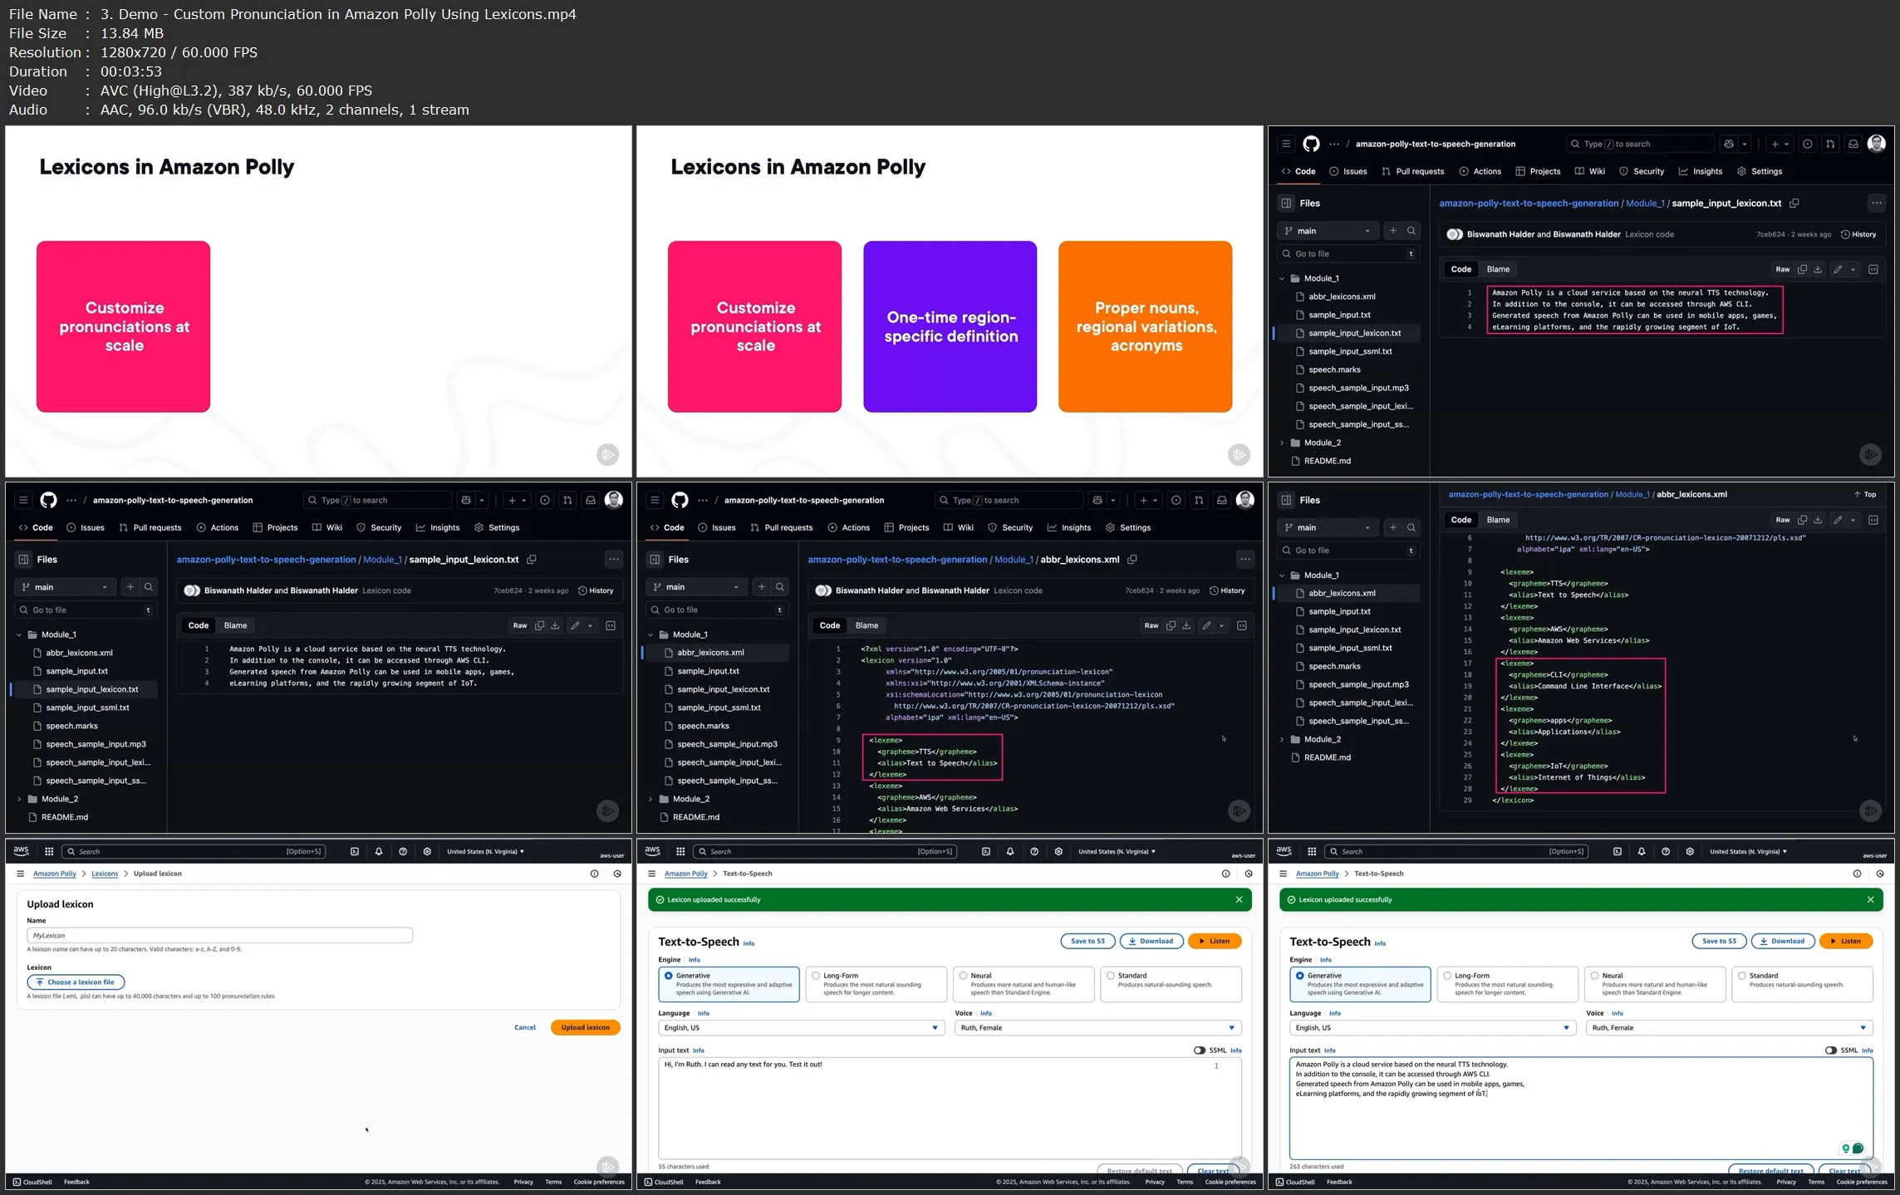Open symbols panel icon in top-right GitHub frame
The height and width of the screenshot is (1195, 1900).
click(x=1873, y=269)
